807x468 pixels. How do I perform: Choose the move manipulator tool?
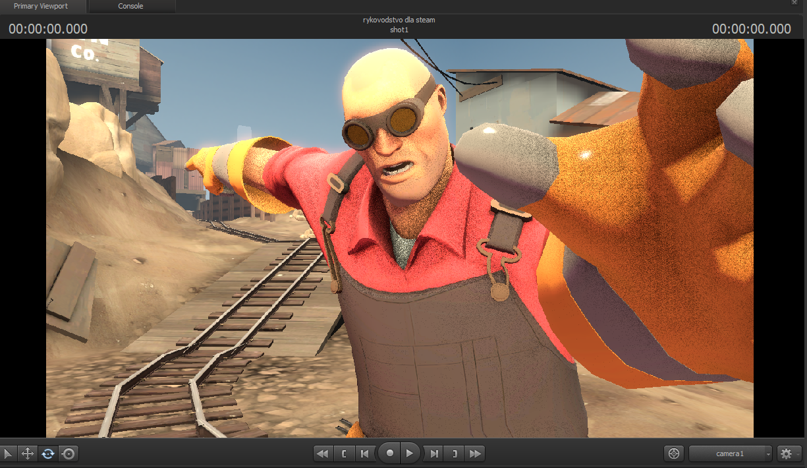[x=28, y=453]
